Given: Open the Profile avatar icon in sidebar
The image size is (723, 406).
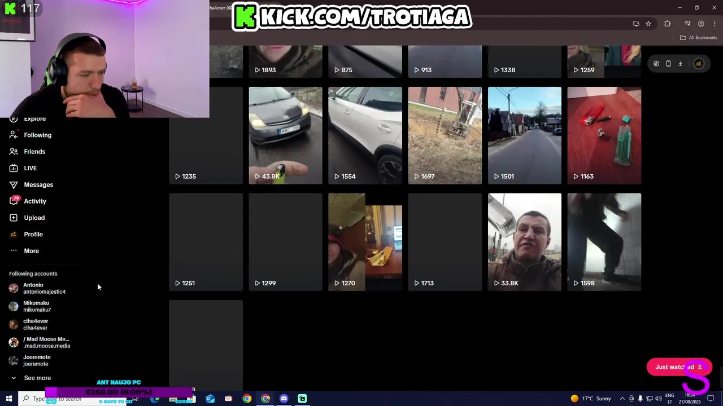Looking at the screenshot, I should pos(14,234).
